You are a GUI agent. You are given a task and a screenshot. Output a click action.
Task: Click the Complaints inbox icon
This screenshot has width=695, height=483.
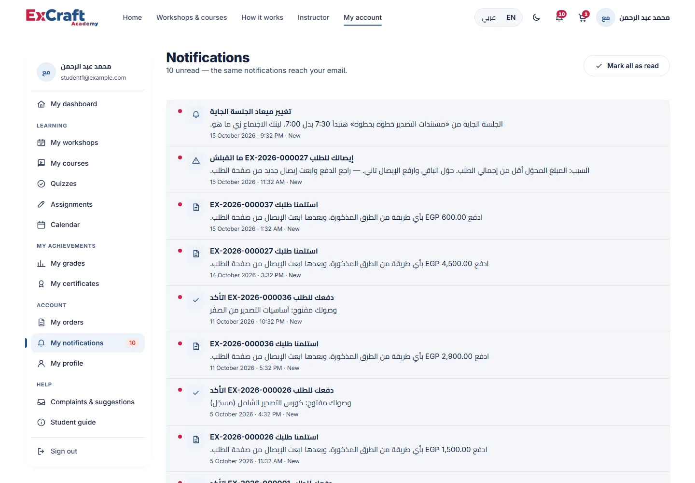[41, 402]
